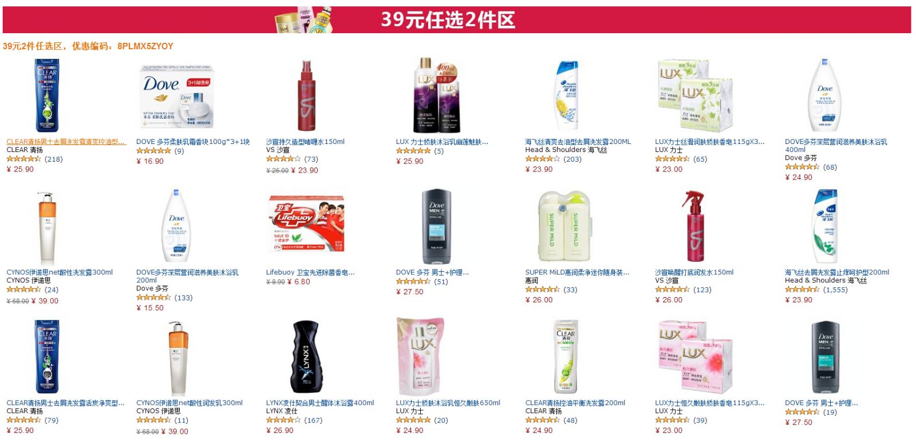The width and height of the screenshot is (916, 441).
Task: Open the 218 reviews link under CLEAR shampoo
Action: click(x=54, y=159)
